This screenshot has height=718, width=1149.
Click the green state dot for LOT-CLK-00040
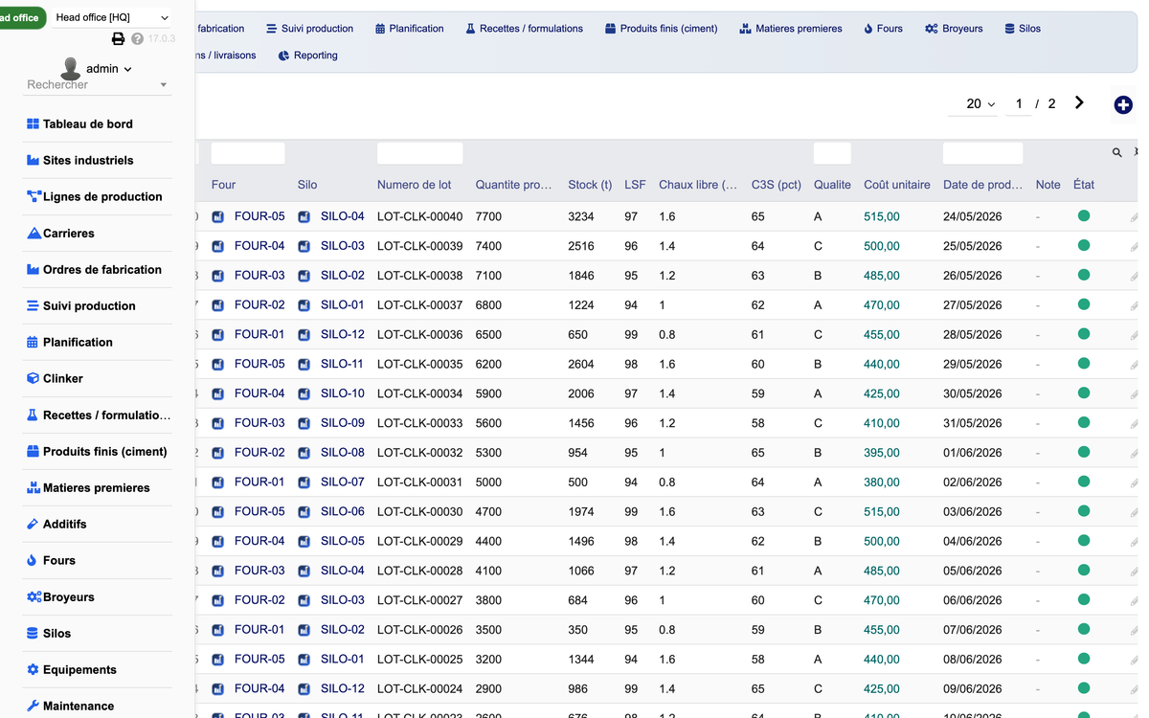coord(1084,216)
